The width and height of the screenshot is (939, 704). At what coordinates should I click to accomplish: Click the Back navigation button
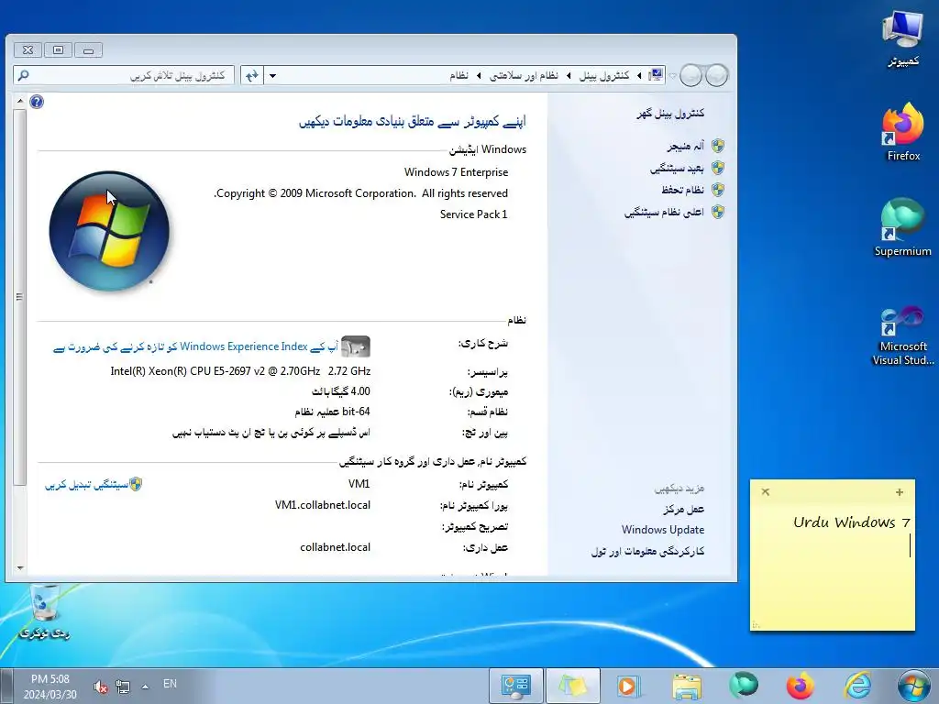pos(717,75)
